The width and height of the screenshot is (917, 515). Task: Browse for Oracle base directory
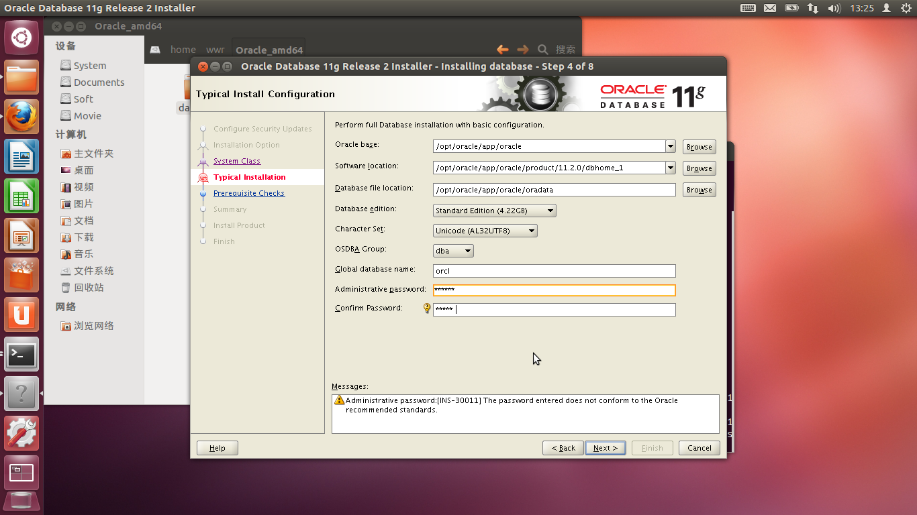coord(699,147)
